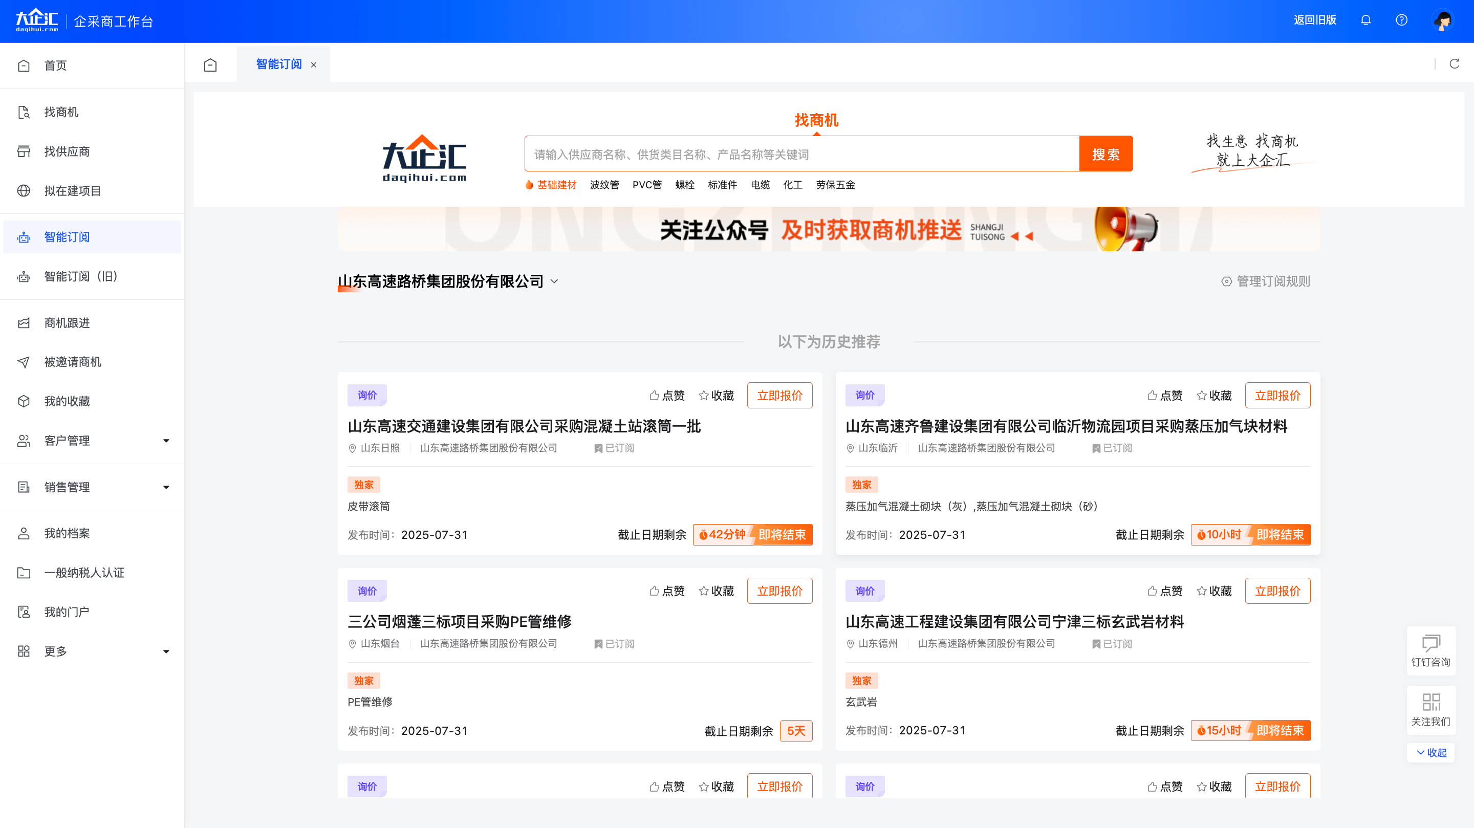The image size is (1474, 828).
Task: Click the home icon beside 智能订阅 tab
Action: pyautogui.click(x=210, y=64)
